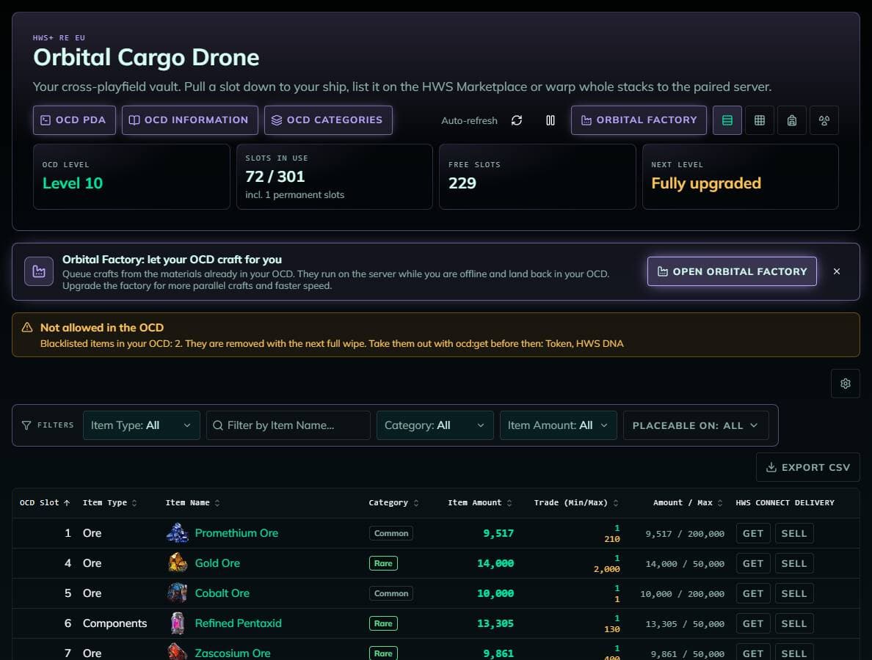Expand the Item Amount filter dropdown
Screen dimensions: 872x660
click(x=559, y=425)
